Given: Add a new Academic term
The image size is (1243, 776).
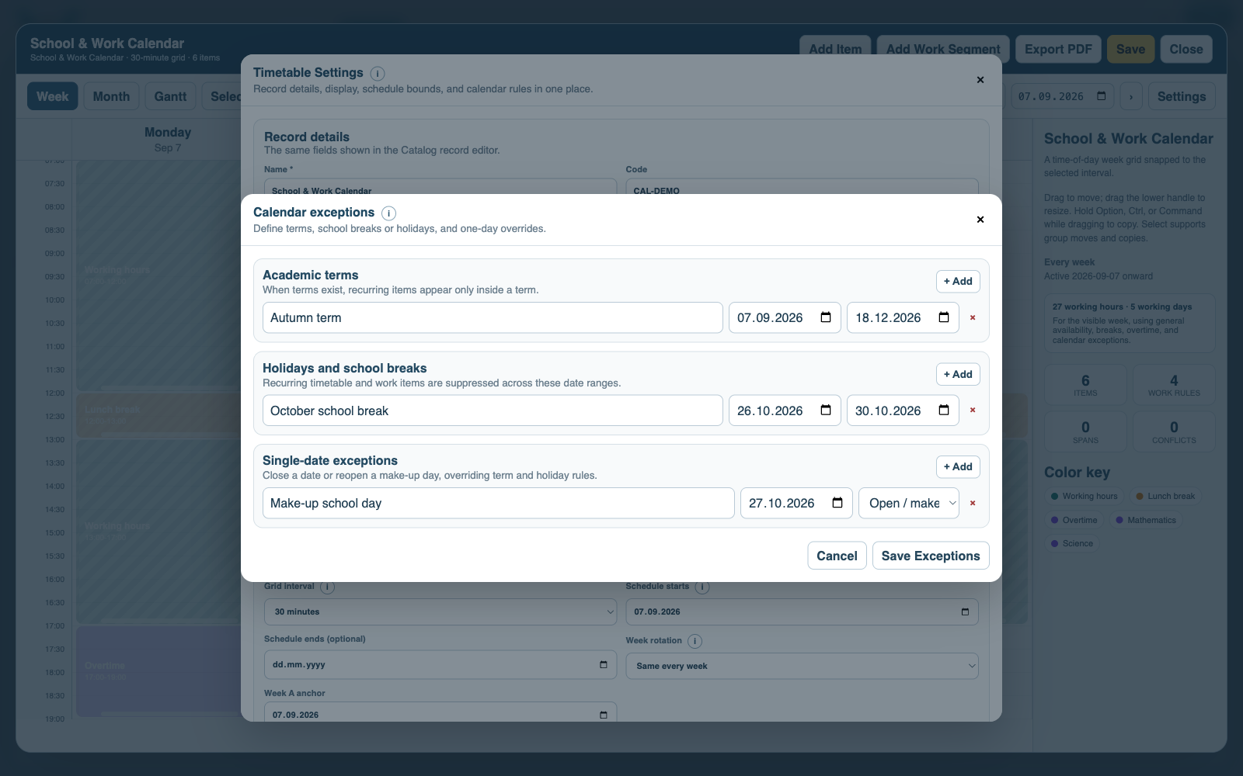Looking at the screenshot, I should [958, 282].
